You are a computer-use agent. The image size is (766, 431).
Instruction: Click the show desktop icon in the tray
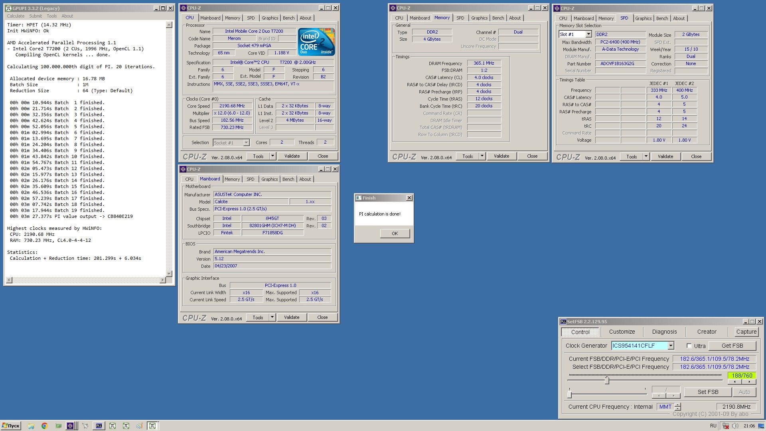762,426
